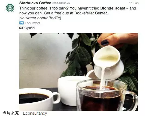The width and height of the screenshot is (145, 116).
Task: Click the blue Top Tweet badge icon
Action: pyautogui.click(x=22, y=23)
